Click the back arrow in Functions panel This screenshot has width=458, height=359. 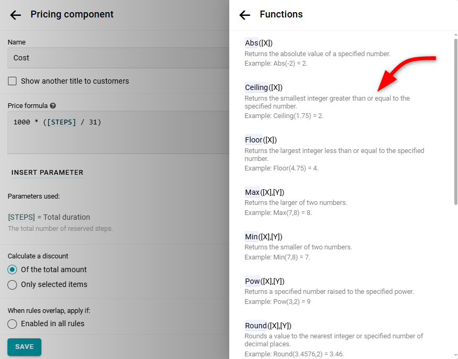[x=245, y=15]
